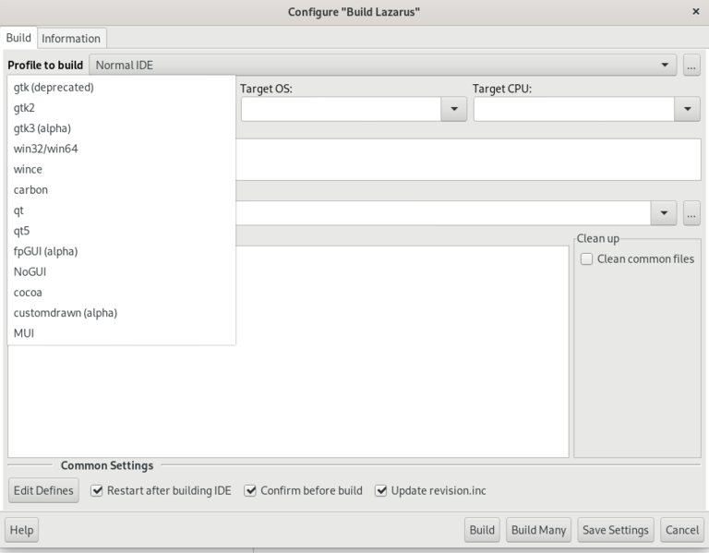709x553 pixels.
Task: Disable Update revision.inc option
Action: tap(380, 491)
